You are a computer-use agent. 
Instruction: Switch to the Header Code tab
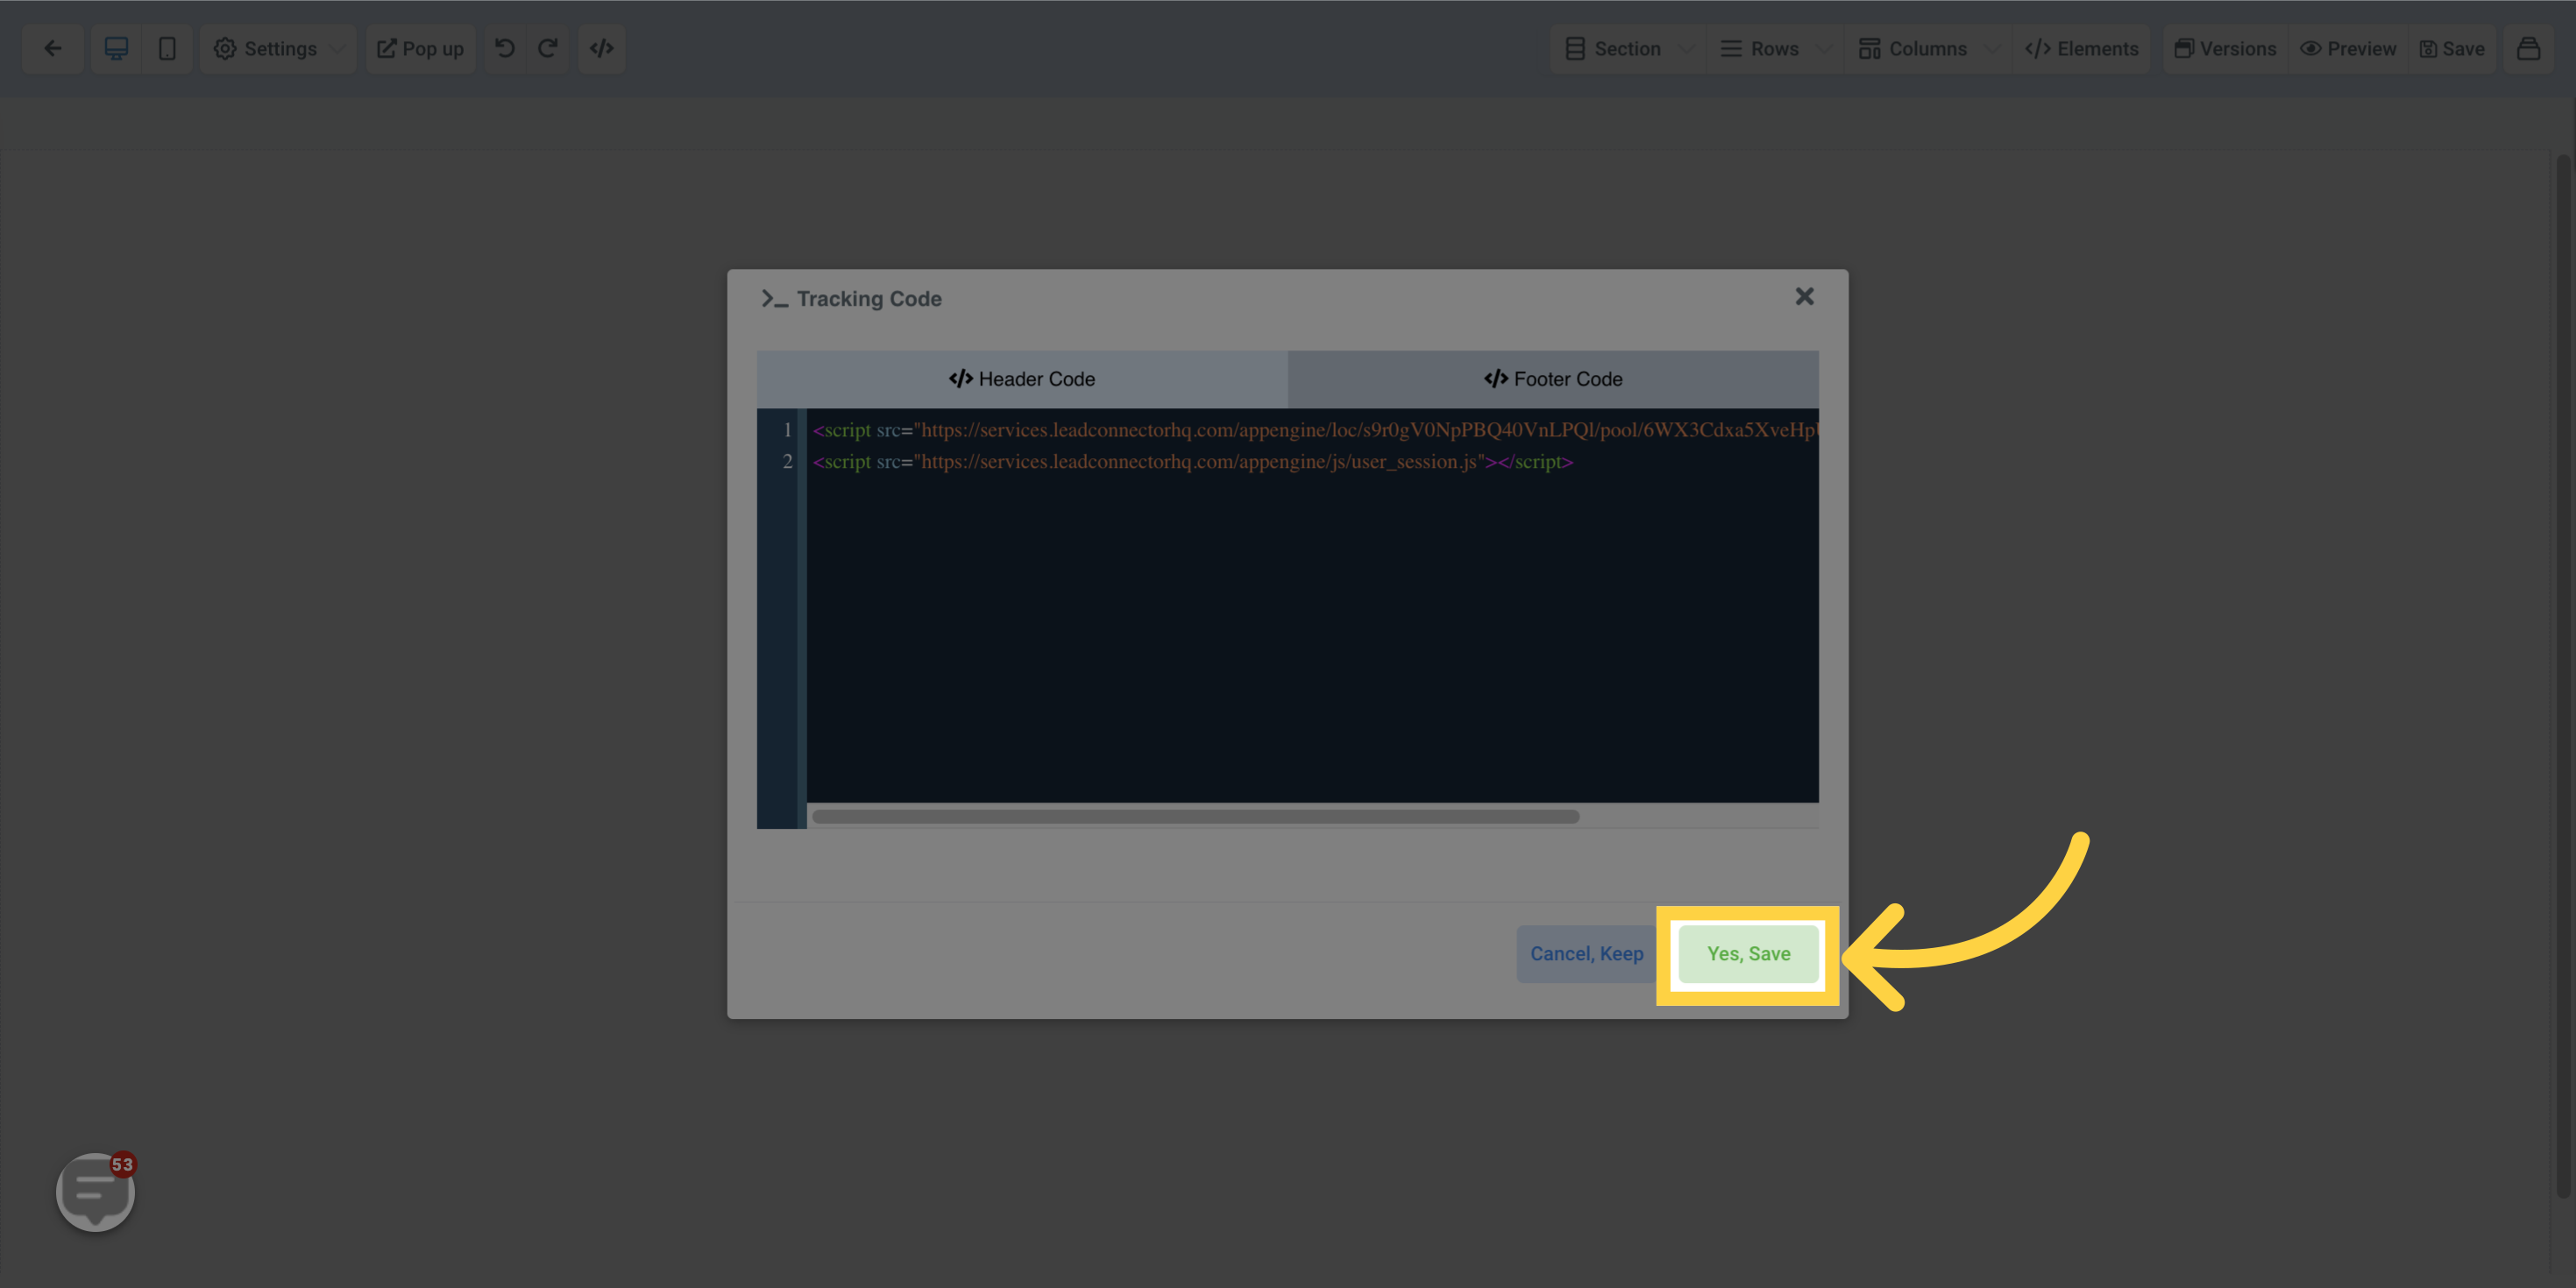pos(1022,379)
